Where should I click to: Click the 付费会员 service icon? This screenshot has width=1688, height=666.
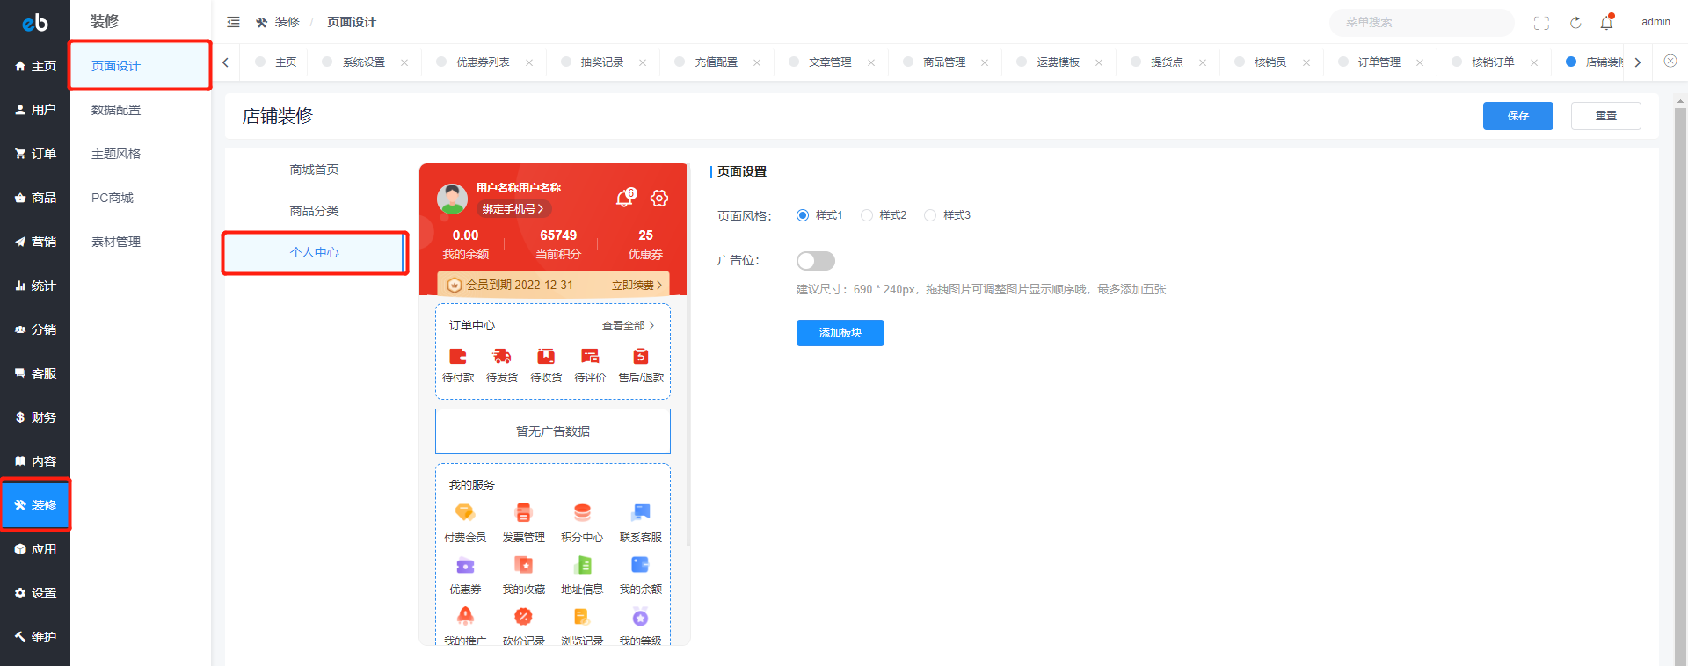tap(465, 512)
